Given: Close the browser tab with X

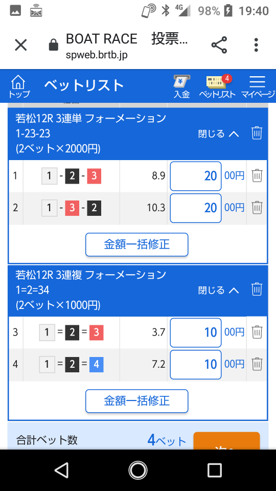Looking at the screenshot, I should point(21,45).
